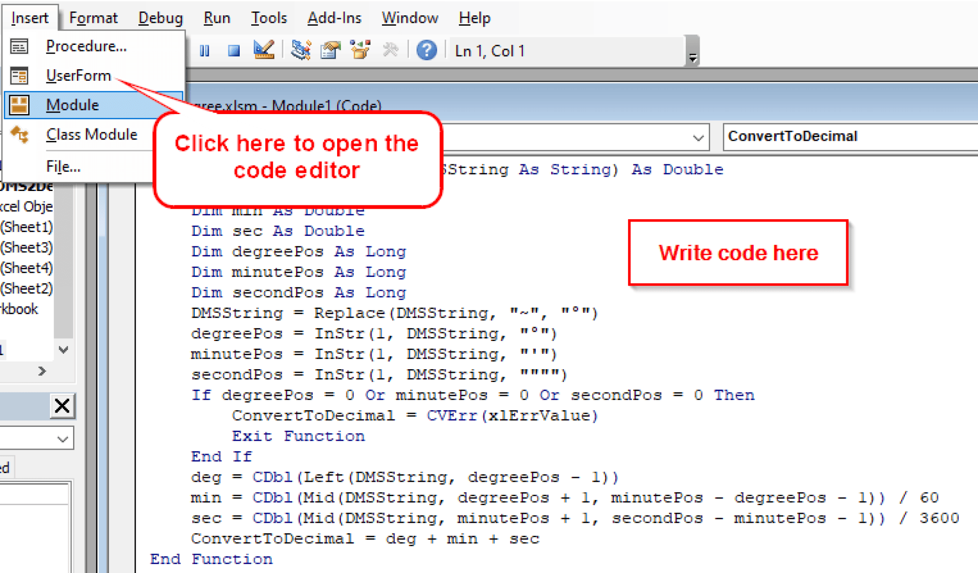The width and height of the screenshot is (978, 573).
Task: Close the properties pane with X
Action: point(62,406)
